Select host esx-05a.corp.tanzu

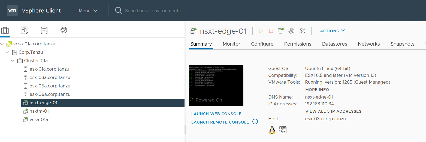50,86
